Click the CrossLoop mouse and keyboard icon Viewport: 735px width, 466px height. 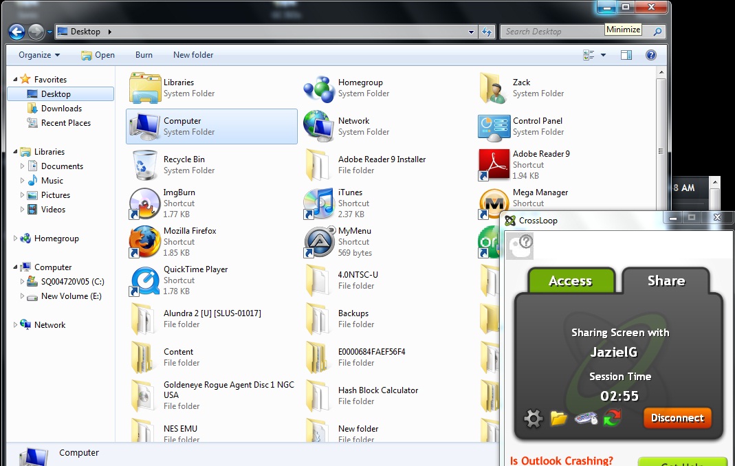(x=586, y=418)
